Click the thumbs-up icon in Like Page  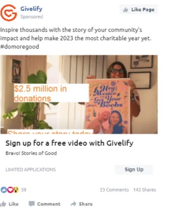[125, 10]
